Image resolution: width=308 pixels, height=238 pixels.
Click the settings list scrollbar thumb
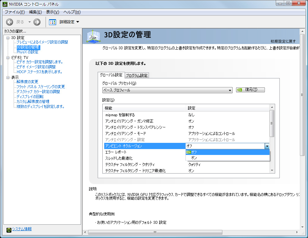pyautogui.click(x=272, y=123)
